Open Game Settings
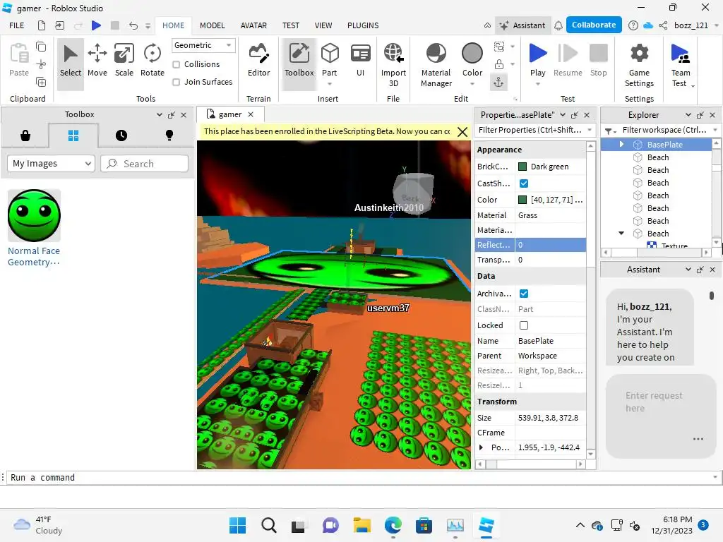 (x=639, y=65)
